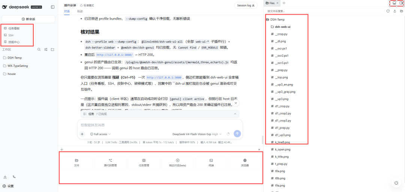Open the 任务管理 task management card
This screenshot has height=192, width=405.
click(x=144, y=163)
